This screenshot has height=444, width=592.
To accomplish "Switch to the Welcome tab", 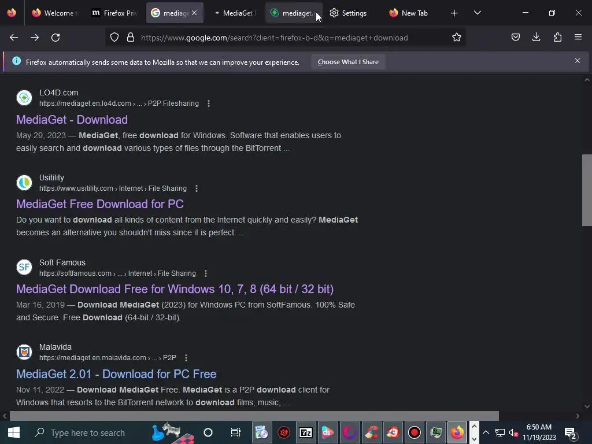I will point(55,13).
